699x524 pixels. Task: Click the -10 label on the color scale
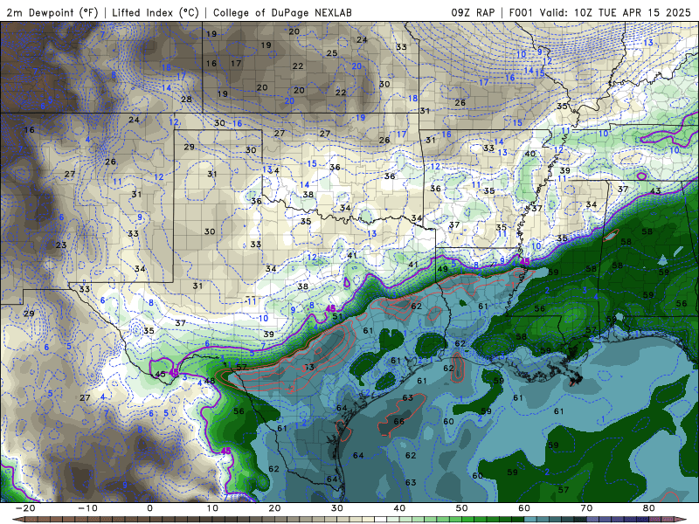click(87, 508)
